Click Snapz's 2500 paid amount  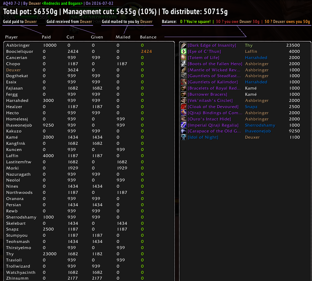coord(48,229)
